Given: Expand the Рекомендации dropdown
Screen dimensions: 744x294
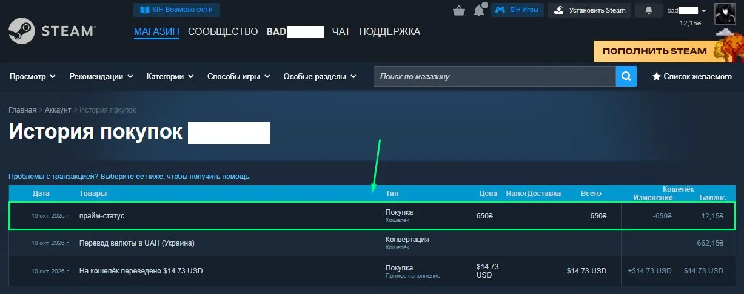Looking at the screenshot, I should (101, 77).
